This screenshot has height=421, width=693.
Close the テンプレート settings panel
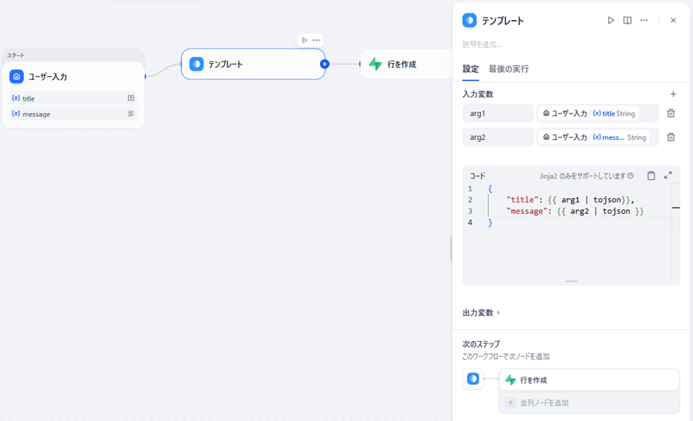(673, 21)
